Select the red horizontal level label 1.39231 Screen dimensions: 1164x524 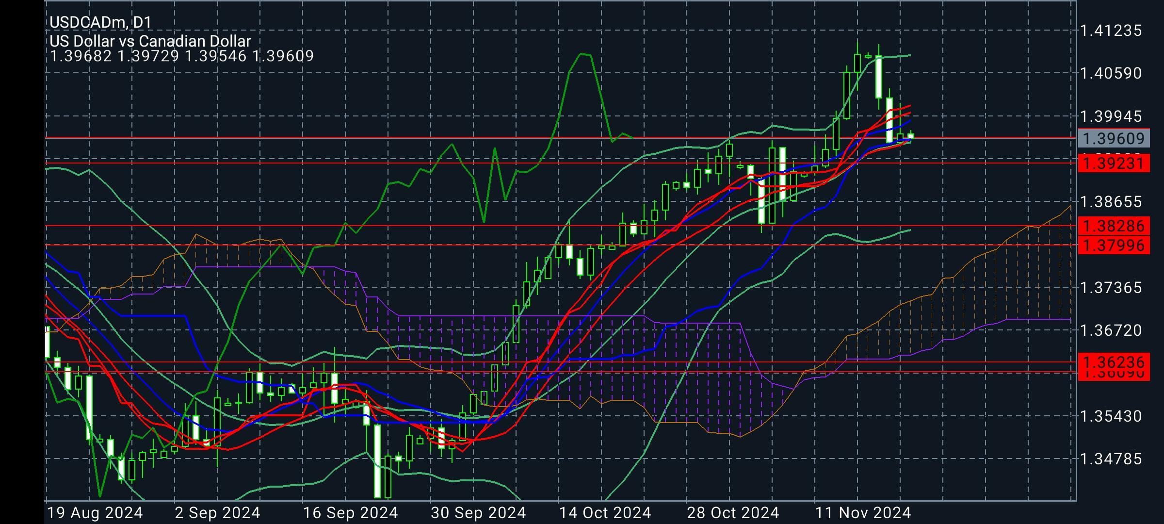click(x=1114, y=163)
